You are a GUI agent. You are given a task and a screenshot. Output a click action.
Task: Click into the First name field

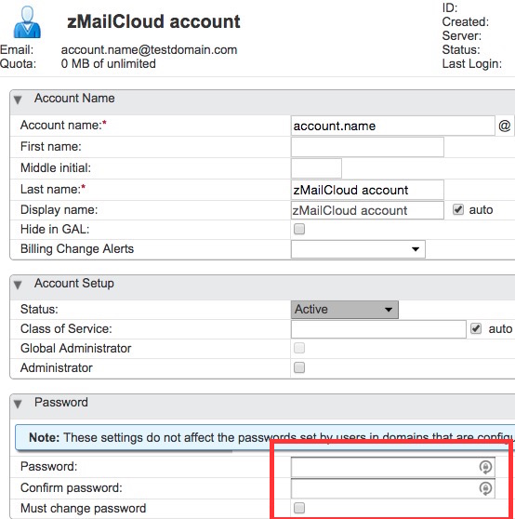(367, 147)
